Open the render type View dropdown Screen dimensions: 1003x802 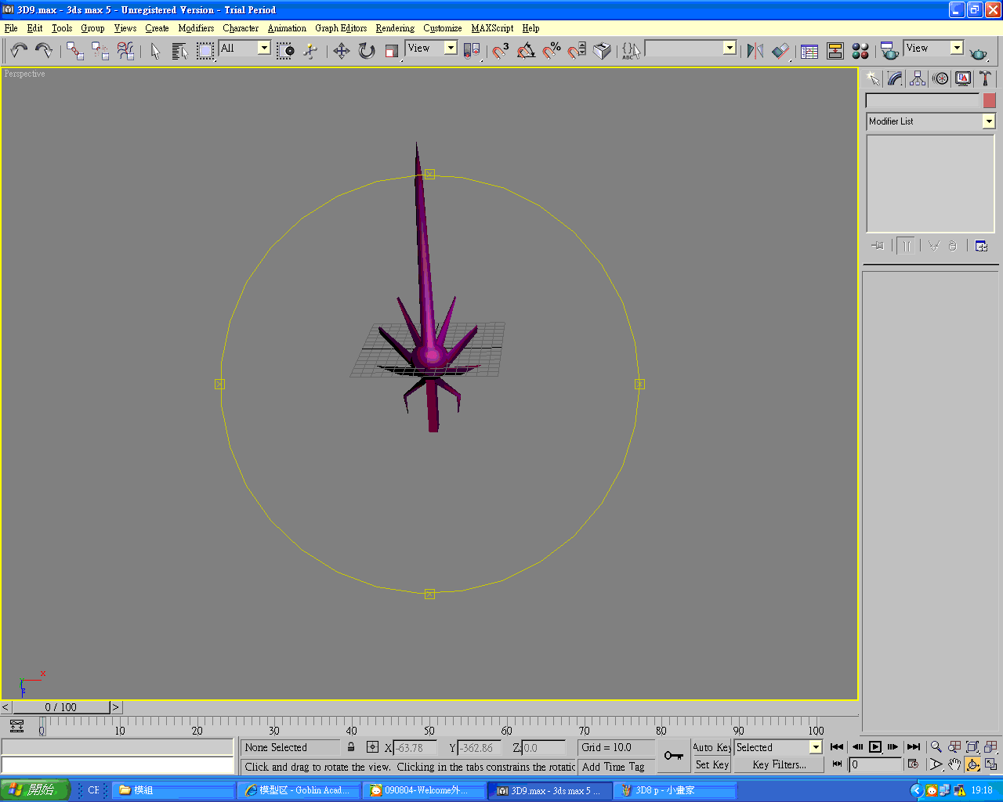coord(933,48)
